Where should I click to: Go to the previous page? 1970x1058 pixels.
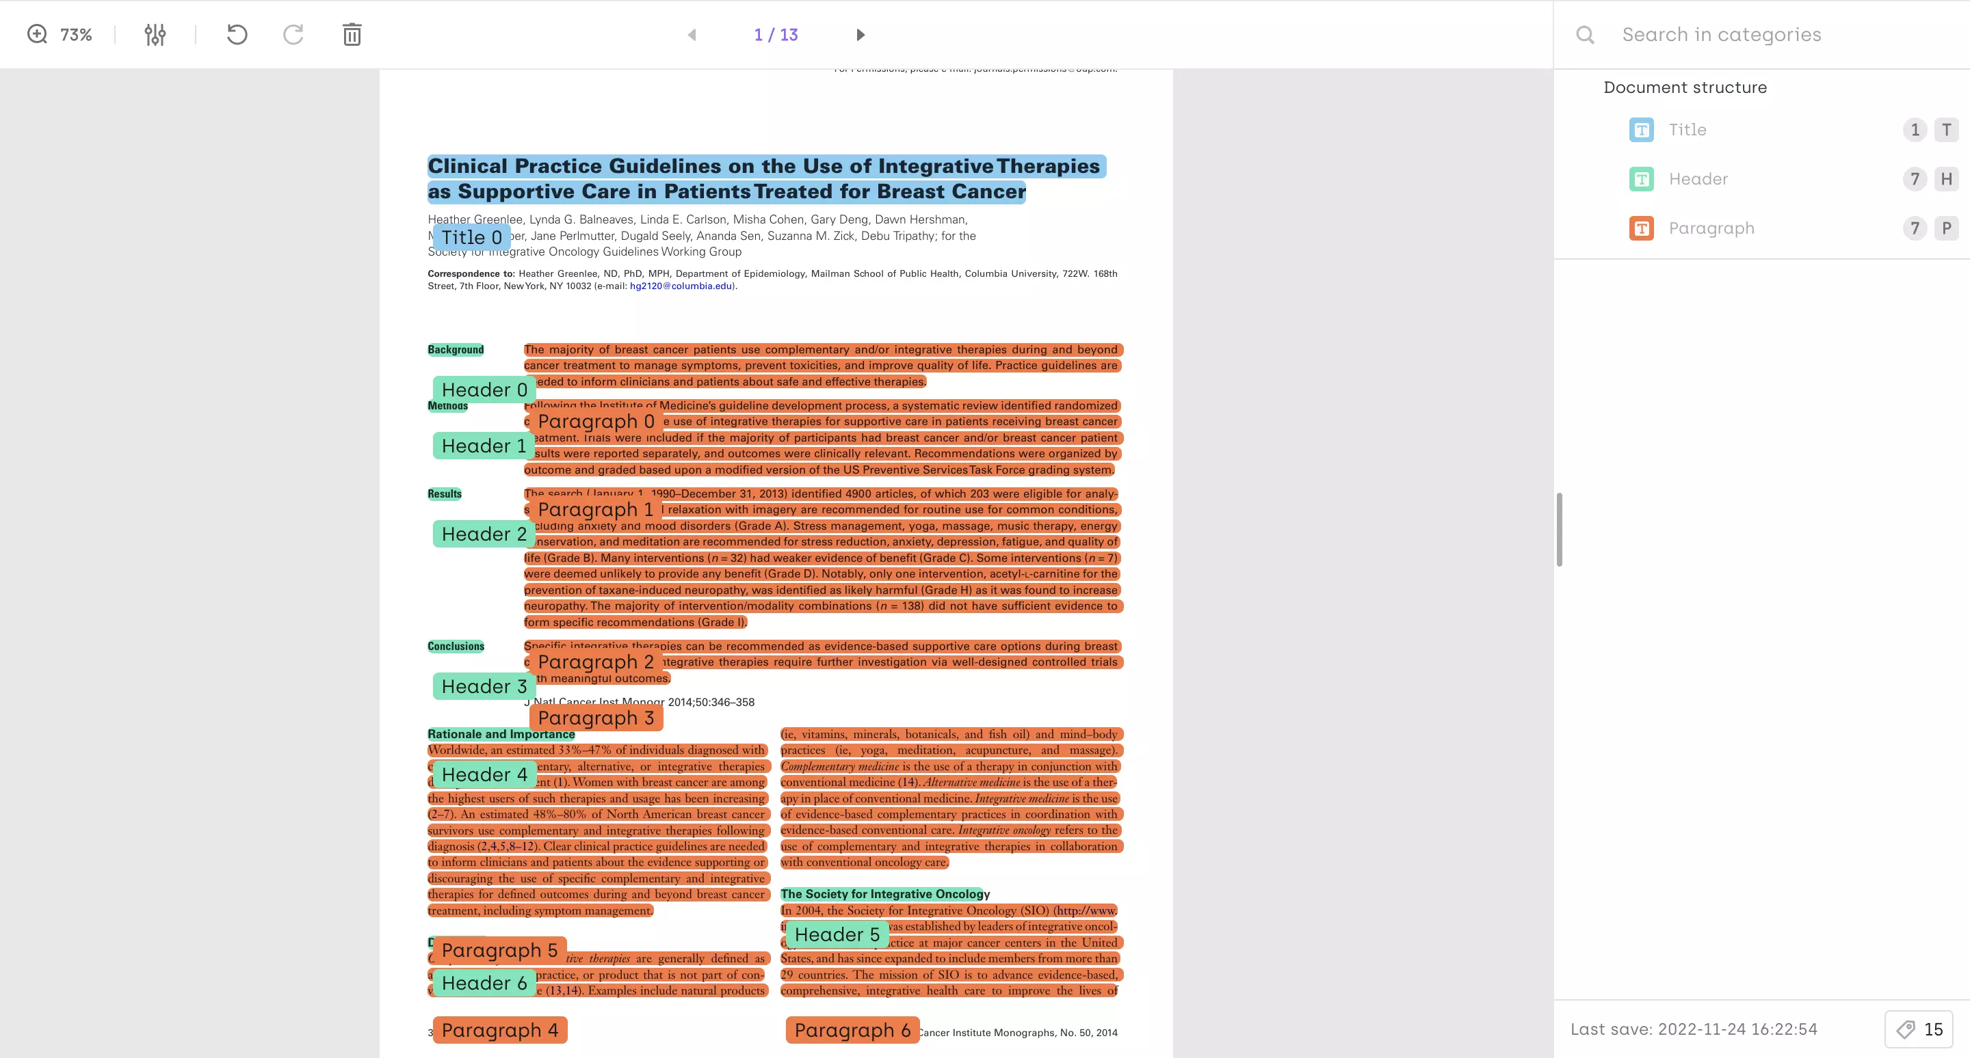(691, 34)
